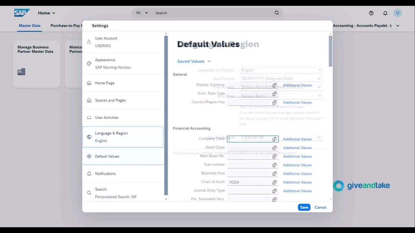
Task: Open value help for Exch. Rate Type
Action: click(274, 94)
